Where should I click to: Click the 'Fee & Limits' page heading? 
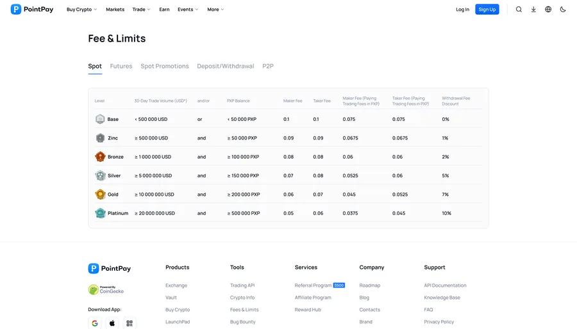(x=117, y=38)
